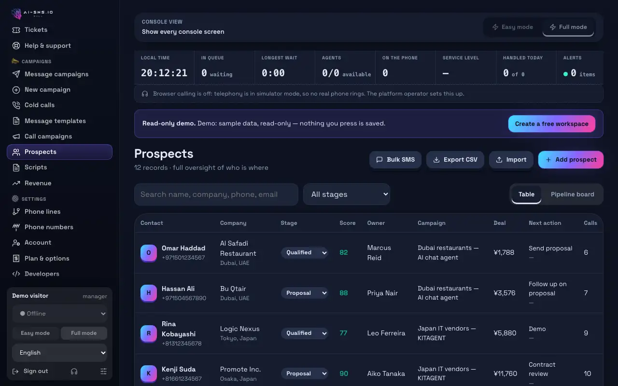Click the Add prospect button
Screen dimensions: 618x386
[x=571, y=160]
